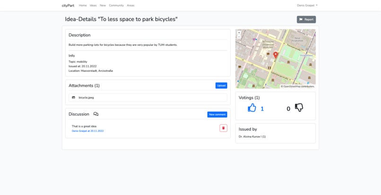Screen dimensions: 381x195
Task: Click the downvote count 0
Action: 288,109
